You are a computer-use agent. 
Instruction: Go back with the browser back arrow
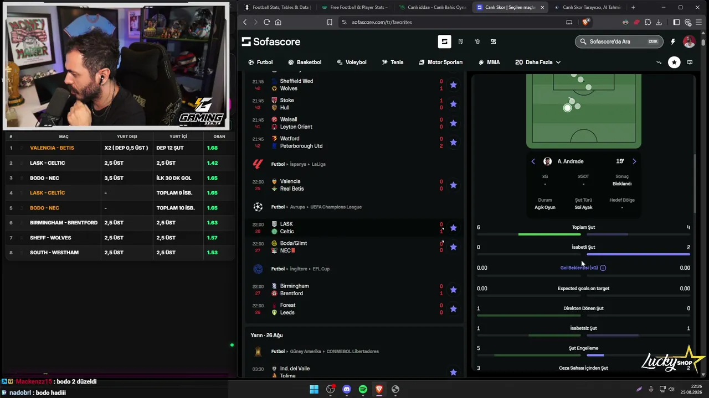tap(245, 22)
